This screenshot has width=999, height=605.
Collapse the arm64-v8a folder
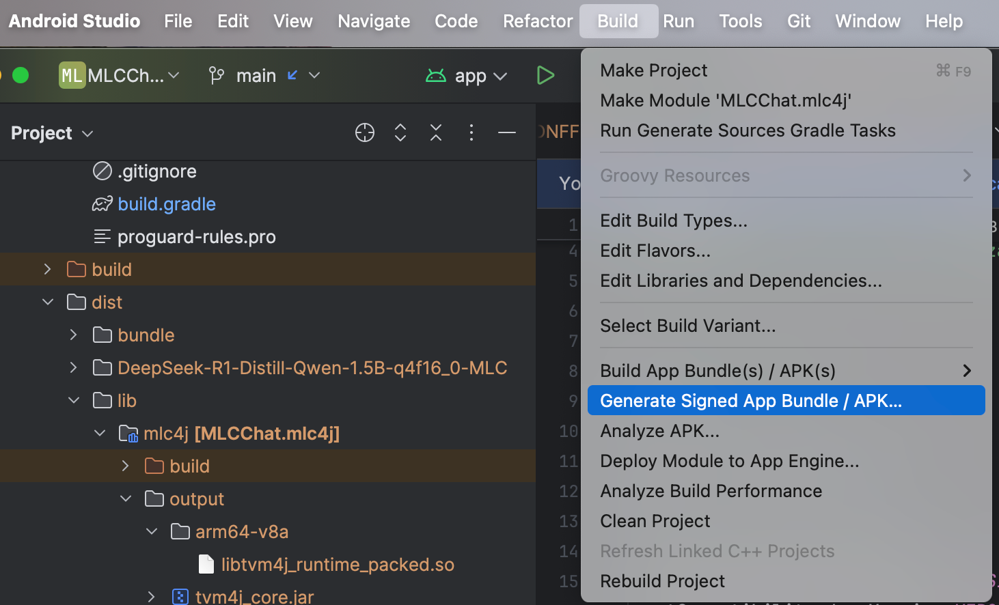[x=152, y=531]
